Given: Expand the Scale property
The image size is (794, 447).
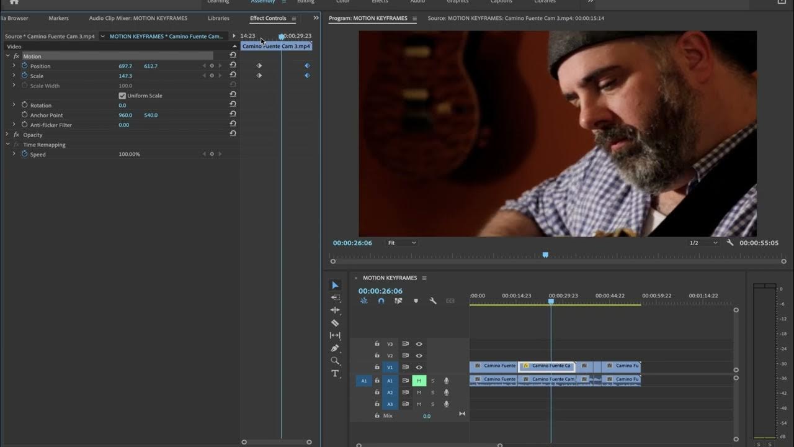Looking at the screenshot, I should [x=14, y=76].
